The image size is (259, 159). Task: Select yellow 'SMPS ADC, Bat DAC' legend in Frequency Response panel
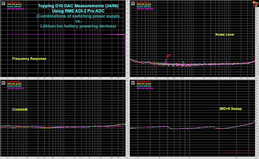click(15, 4)
